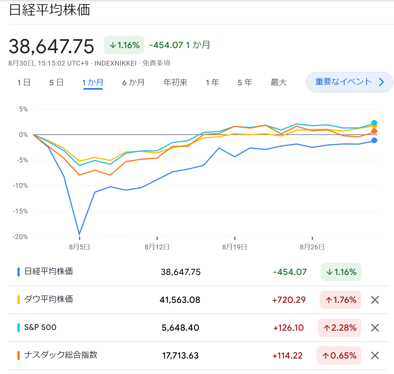Viewport: 394px width, 374px height.
Task: Click the -15% label on the y-axis
Action: pyautogui.click(x=20, y=211)
